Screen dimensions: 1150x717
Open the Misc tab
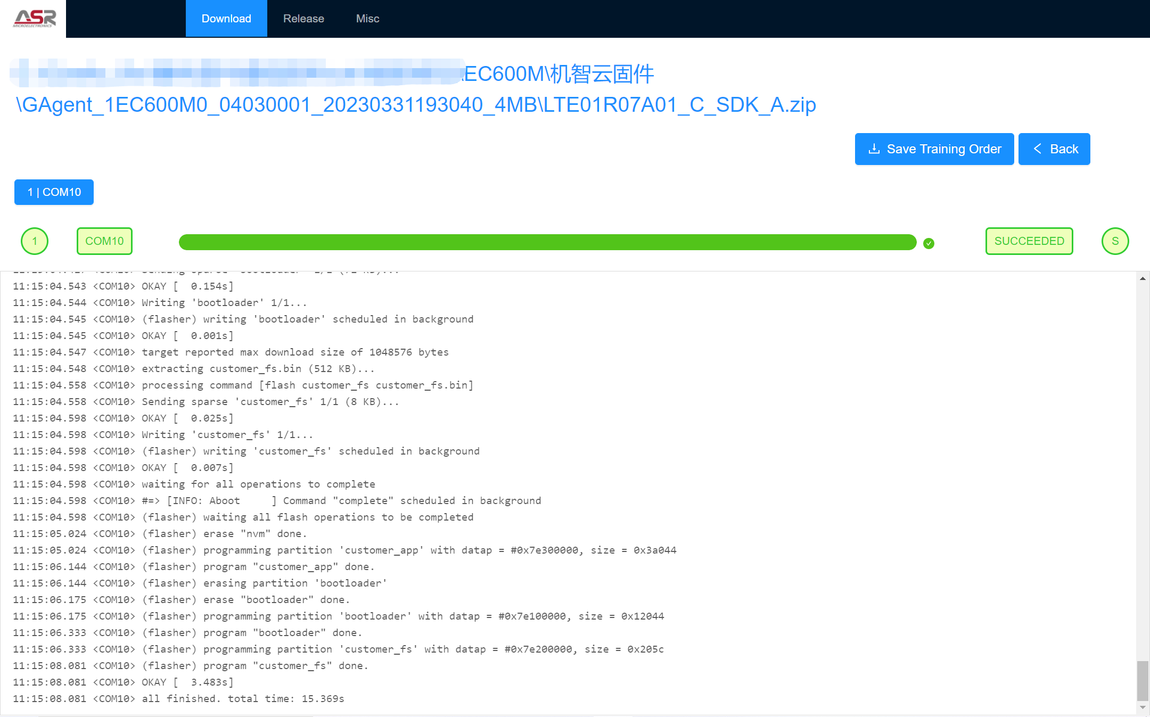(367, 19)
